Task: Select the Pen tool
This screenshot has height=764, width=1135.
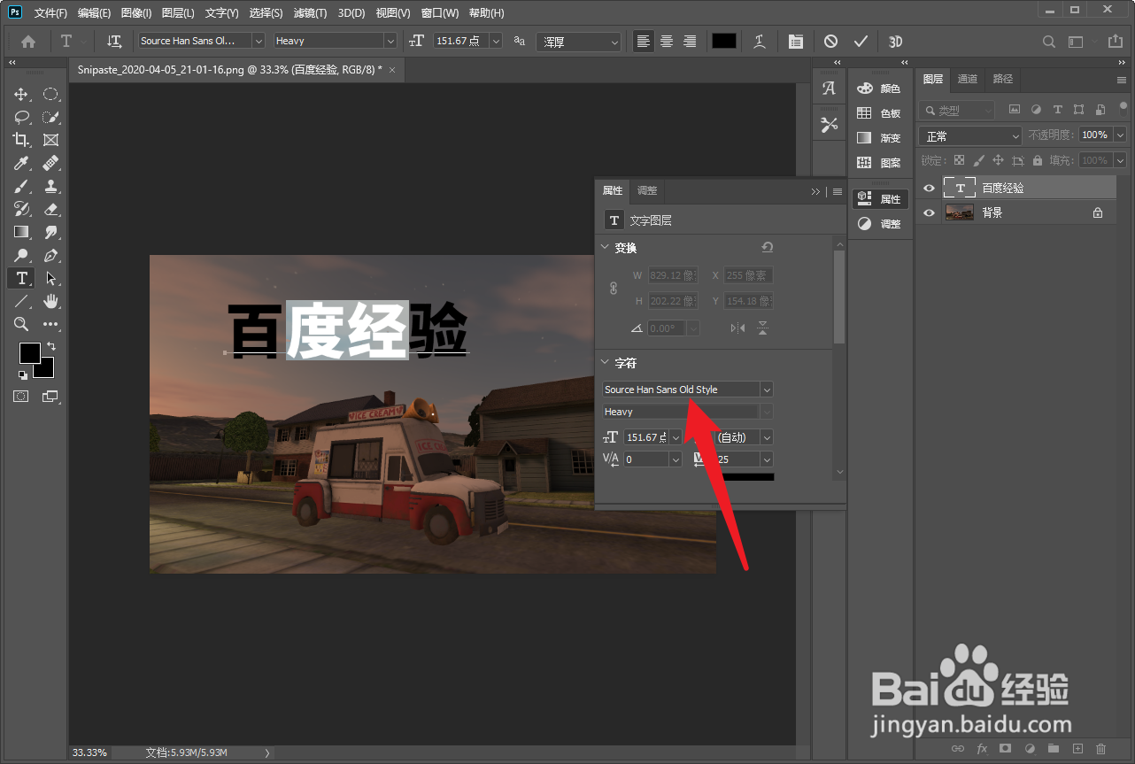Action: 50,255
